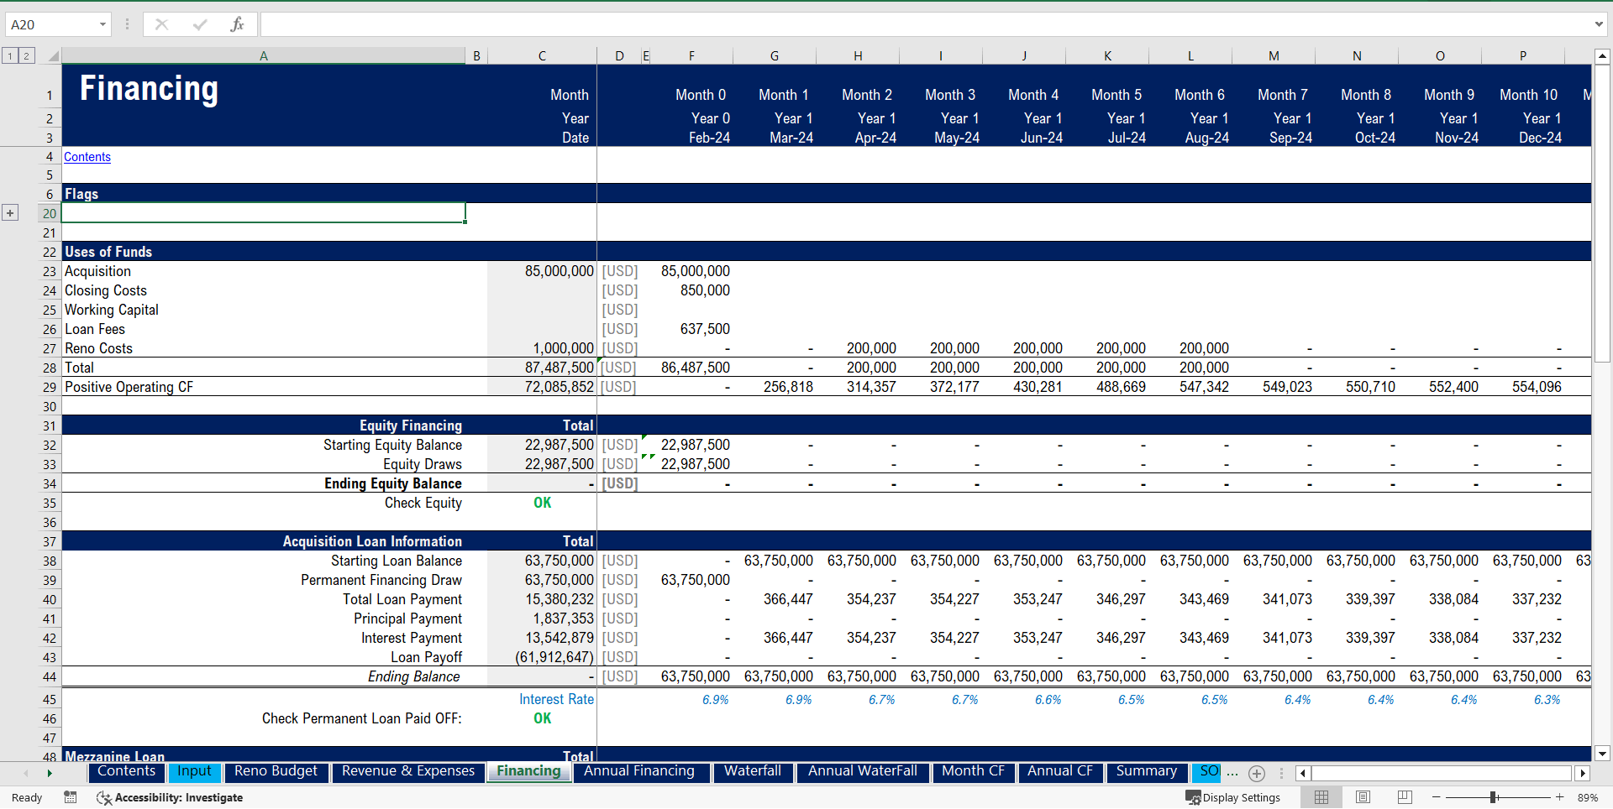Select the Positive Operating CF 72,085,852 cell
This screenshot has height=809, width=1613.
coord(542,387)
